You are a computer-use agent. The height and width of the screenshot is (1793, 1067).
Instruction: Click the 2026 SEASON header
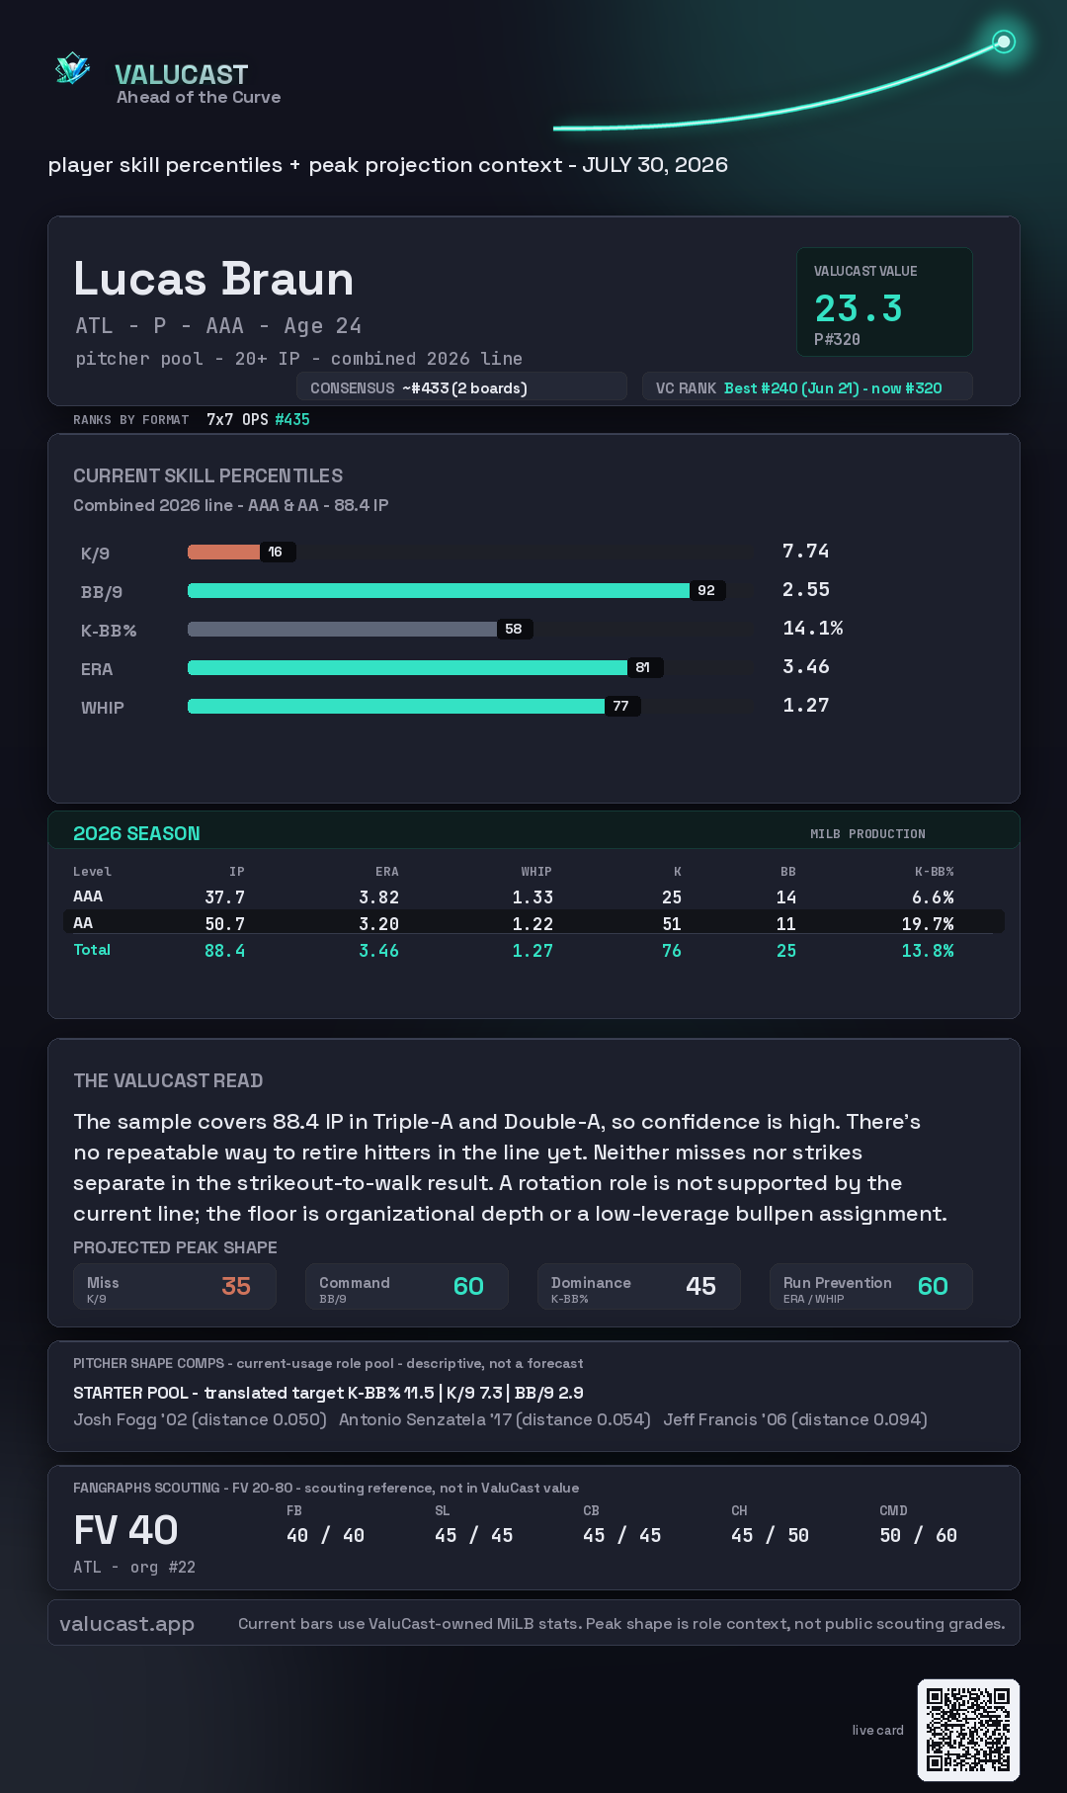(x=136, y=833)
